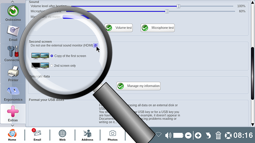
Task: Click the volume level after booting slider handle
Action: [x=178, y=6]
